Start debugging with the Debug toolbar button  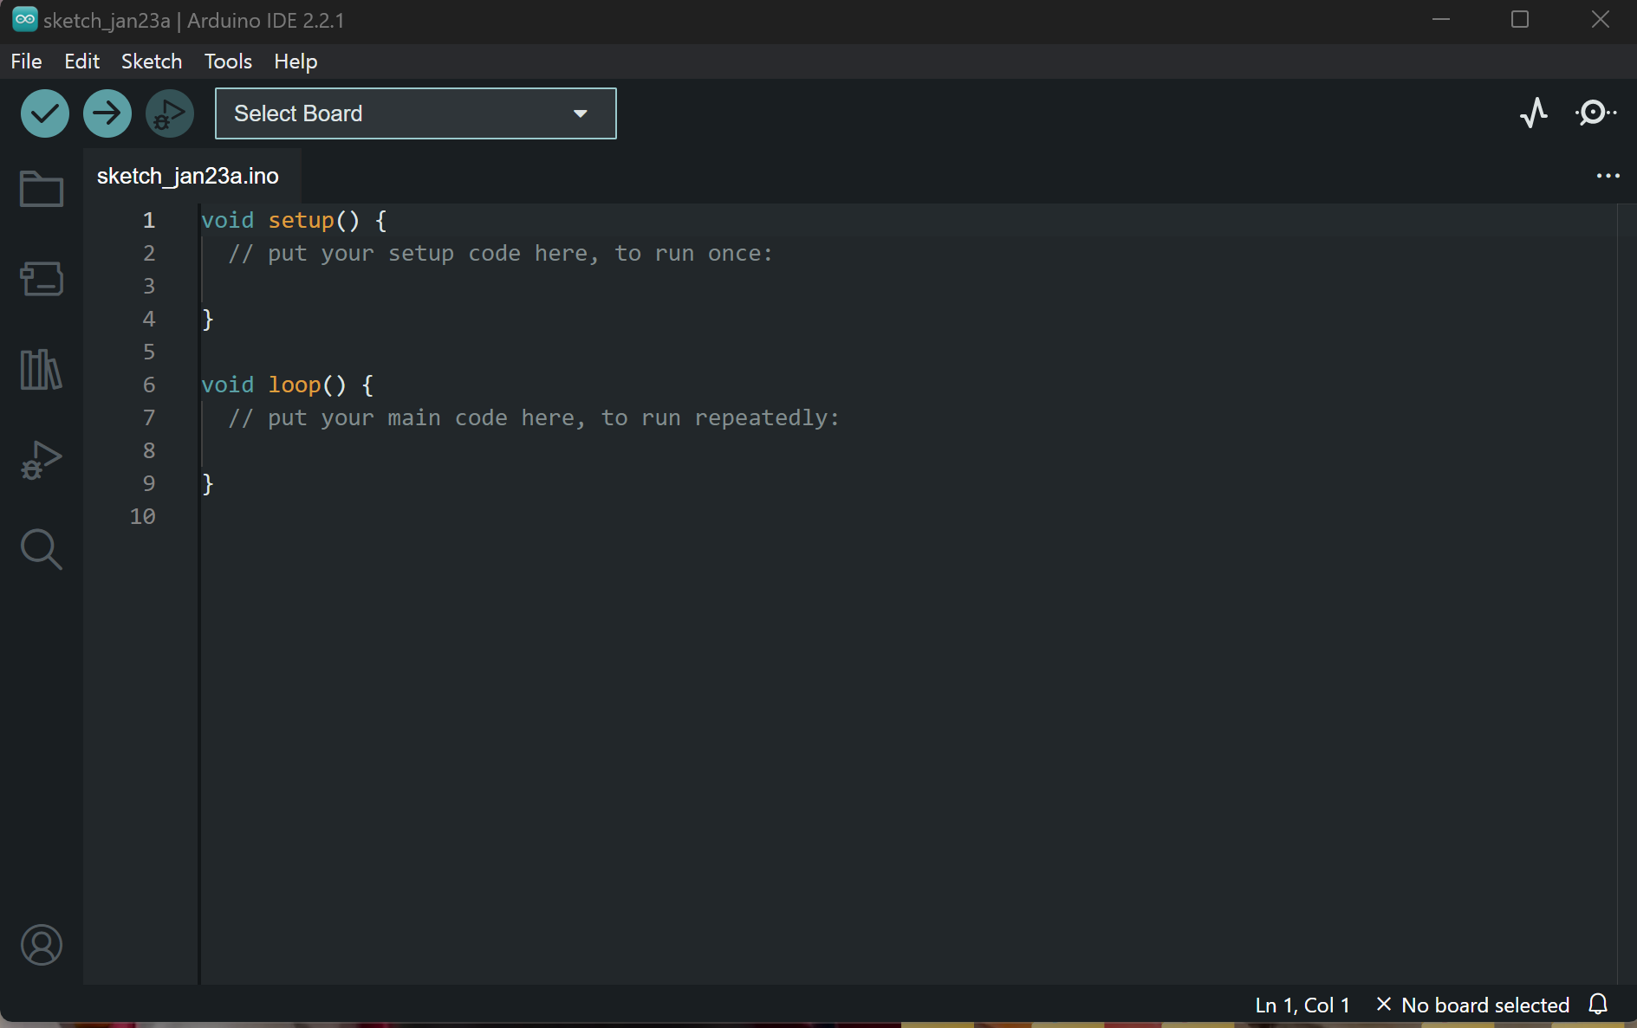coord(170,113)
